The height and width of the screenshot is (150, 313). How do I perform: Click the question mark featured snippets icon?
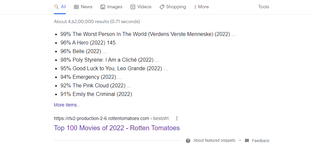[x=188, y=141]
